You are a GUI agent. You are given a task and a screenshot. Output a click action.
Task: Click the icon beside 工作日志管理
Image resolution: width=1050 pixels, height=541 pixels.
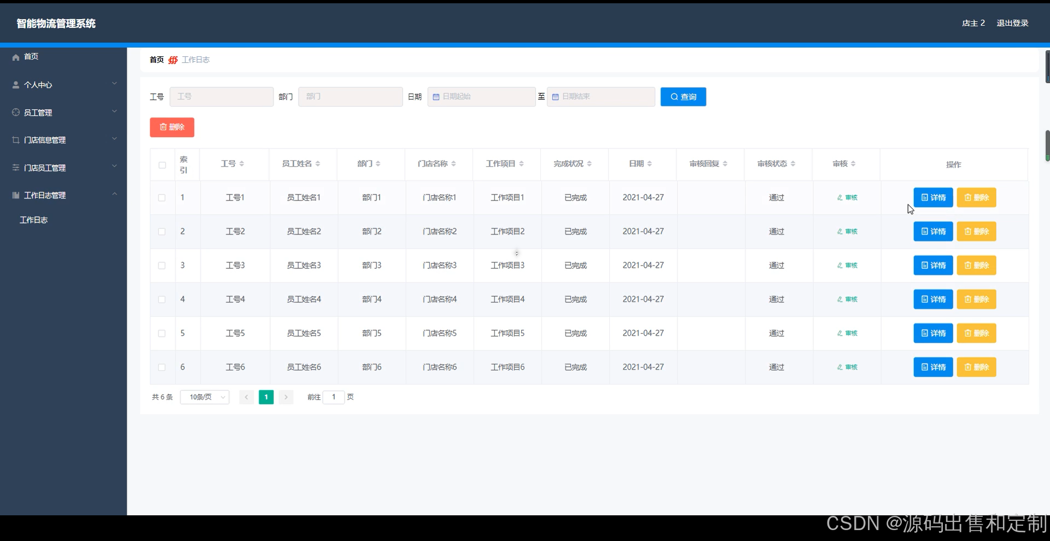click(x=16, y=195)
